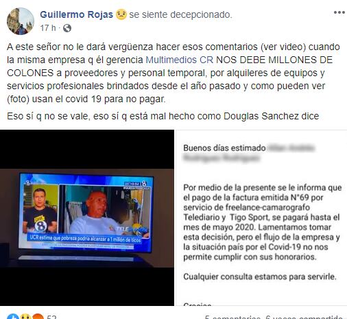This screenshot has width=347, height=319.
Task: Open the Multimedios CR page link
Action: click(180, 60)
